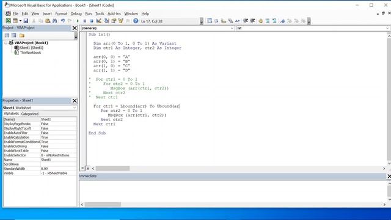This screenshot has width=391, height=220.
Task: Switch to Full Module View button
Action: pyautogui.click(x=88, y=169)
